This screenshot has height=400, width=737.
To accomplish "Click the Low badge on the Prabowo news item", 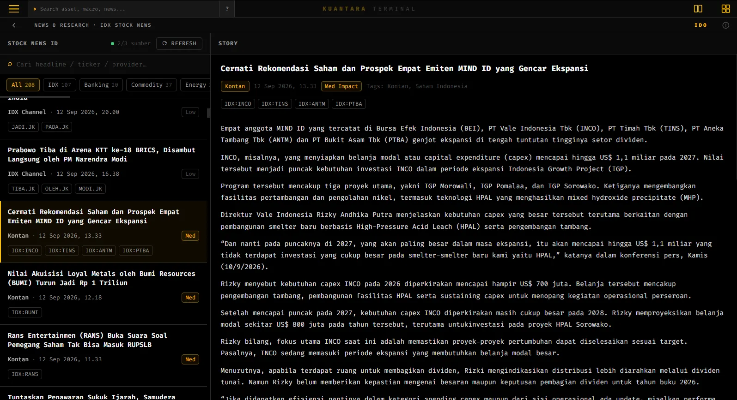I will tap(191, 174).
